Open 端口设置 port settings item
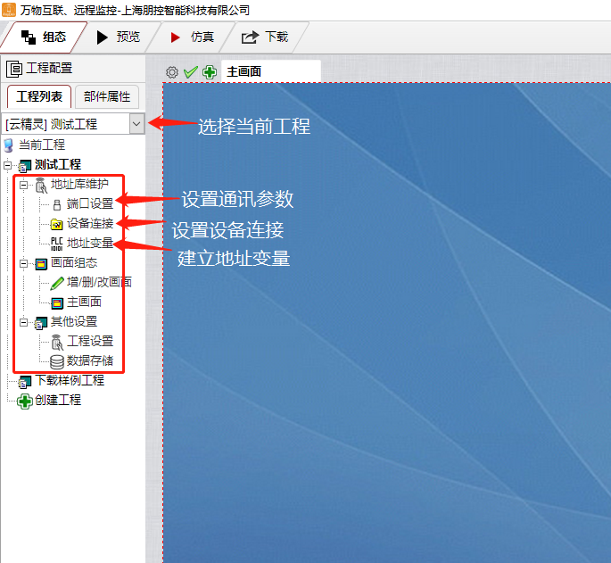This screenshot has width=611, height=563. click(x=89, y=203)
